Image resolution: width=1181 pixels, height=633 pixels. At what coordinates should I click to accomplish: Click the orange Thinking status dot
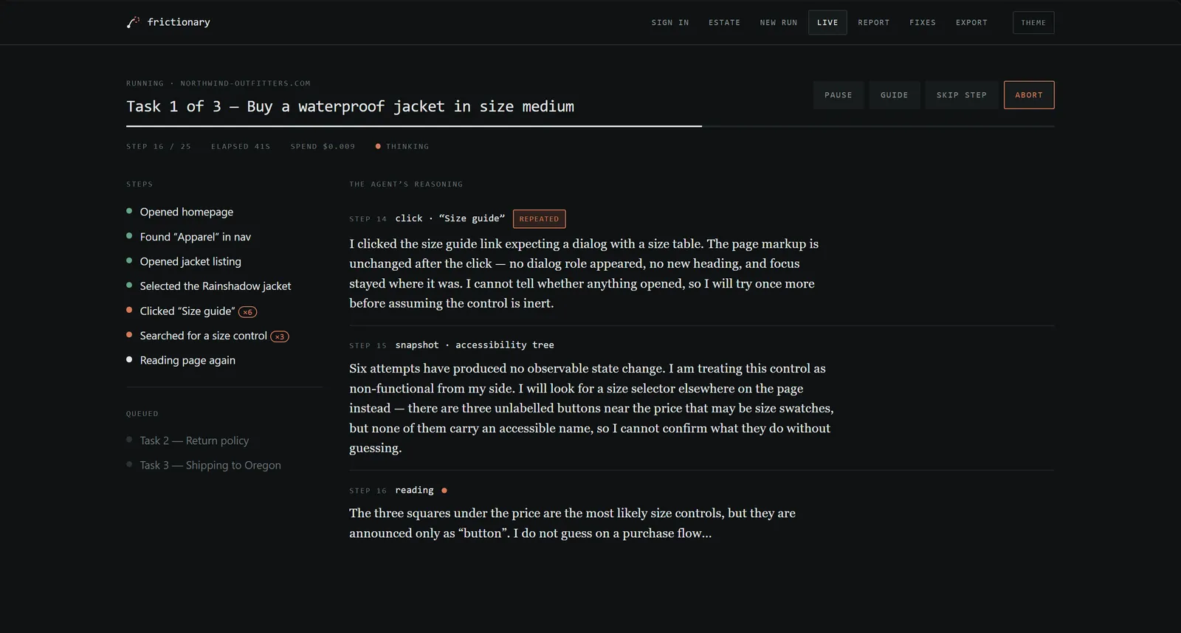(378, 146)
